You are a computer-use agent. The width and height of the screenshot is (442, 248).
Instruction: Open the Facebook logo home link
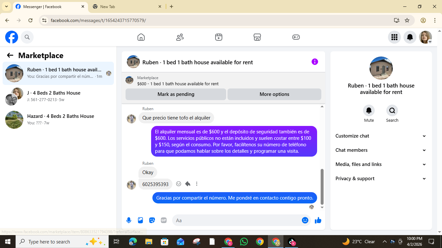tap(12, 37)
